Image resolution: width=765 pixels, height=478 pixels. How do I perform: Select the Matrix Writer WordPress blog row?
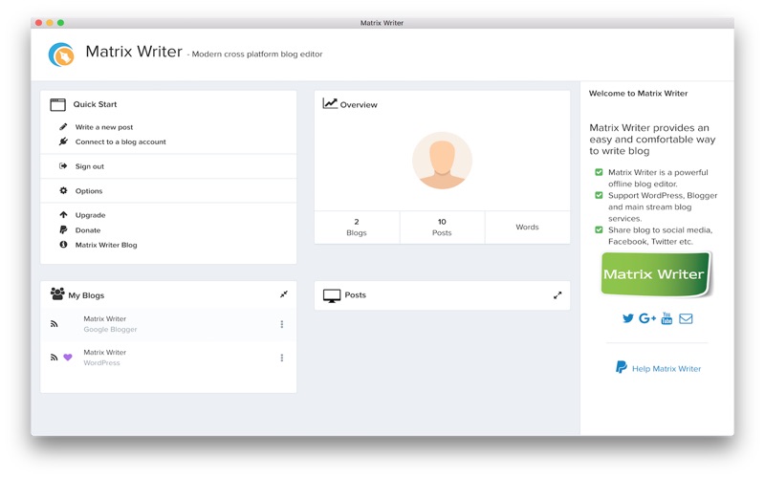(x=168, y=358)
